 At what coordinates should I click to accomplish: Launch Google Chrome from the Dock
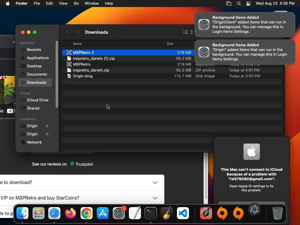[x=86, y=213]
